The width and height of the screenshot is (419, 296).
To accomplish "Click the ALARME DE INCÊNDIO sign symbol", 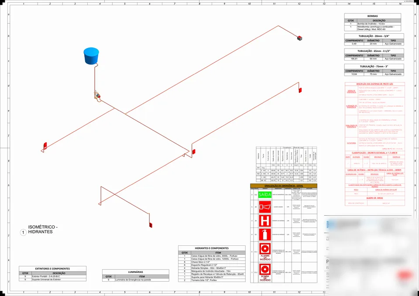I will tap(265, 251).
